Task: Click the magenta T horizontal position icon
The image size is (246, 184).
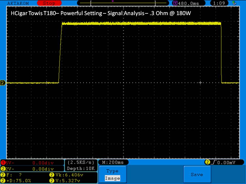Action: pos(175,3)
